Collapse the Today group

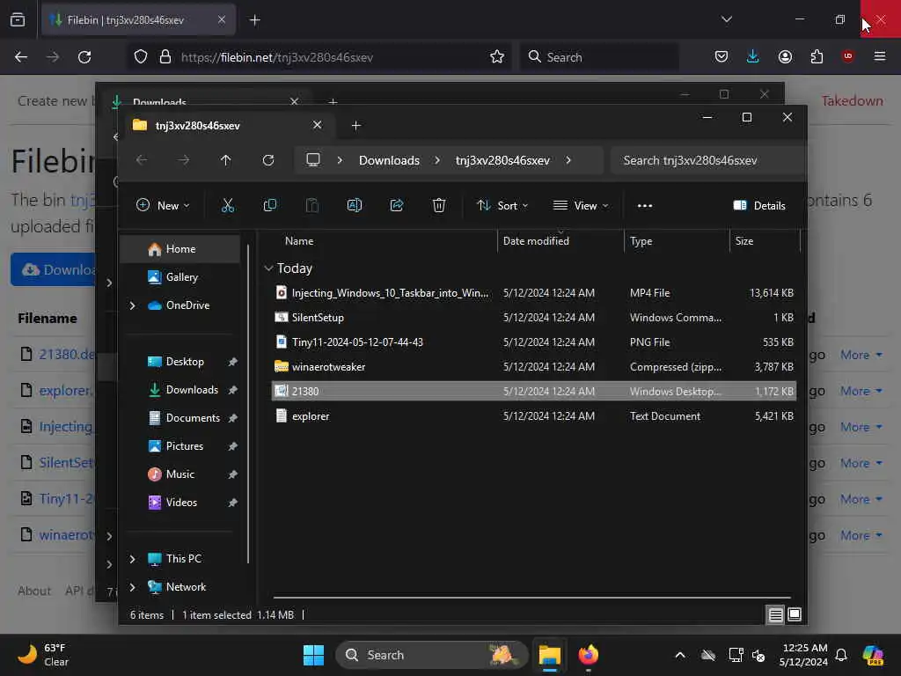point(267,268)
